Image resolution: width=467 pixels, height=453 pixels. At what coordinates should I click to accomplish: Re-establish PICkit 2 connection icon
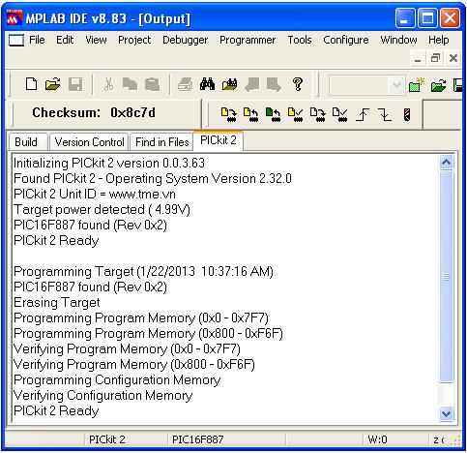click(x=407, y=114)
